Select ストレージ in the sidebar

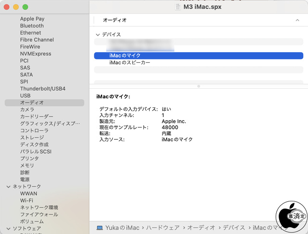pyautogui.click(x=32, y=138)
